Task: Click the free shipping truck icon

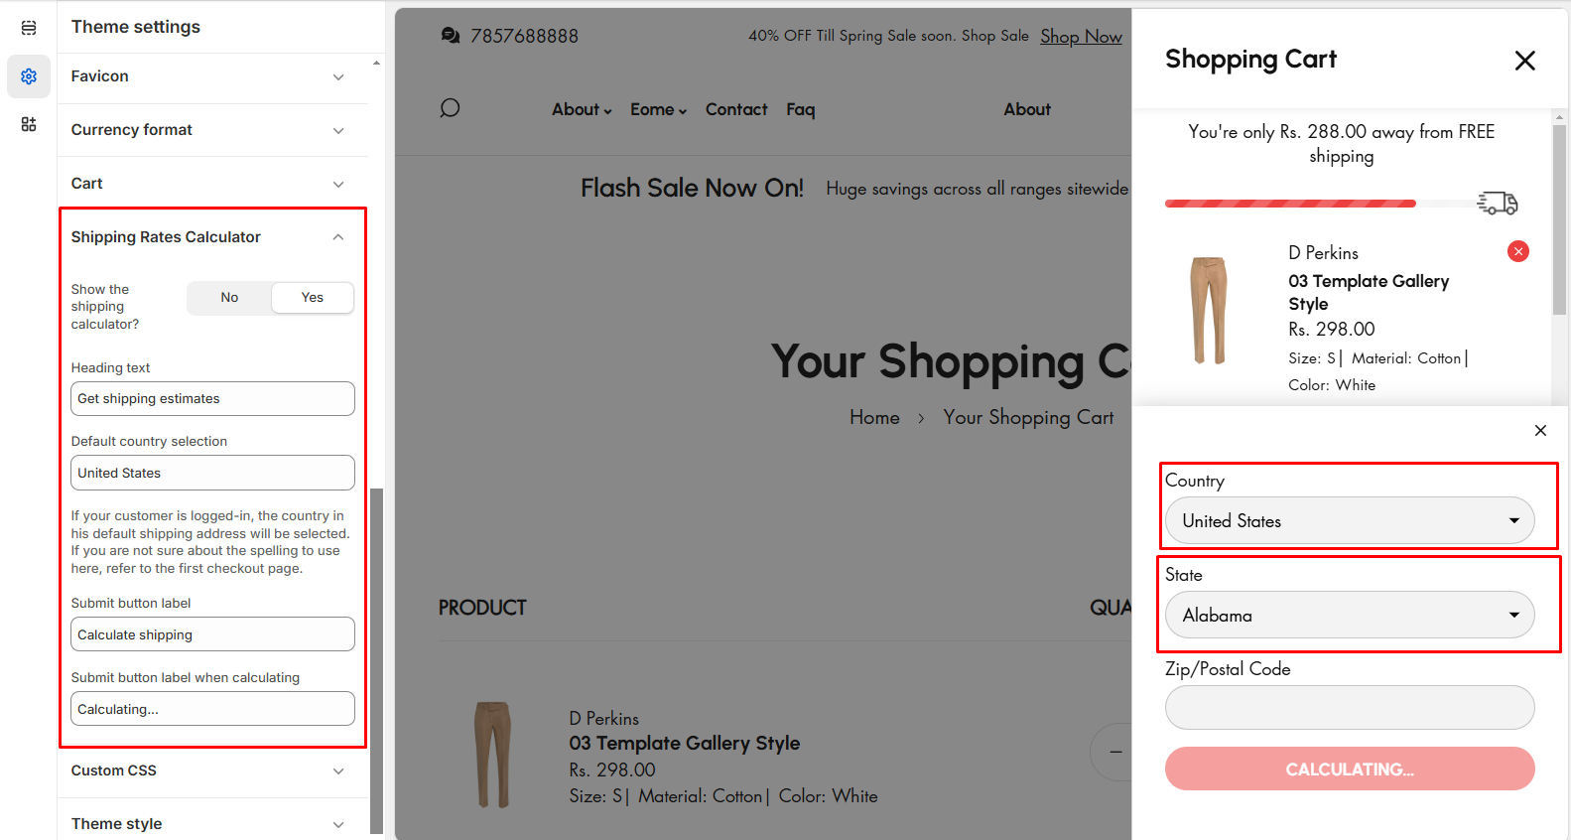Action: [x=1498, y=203]
